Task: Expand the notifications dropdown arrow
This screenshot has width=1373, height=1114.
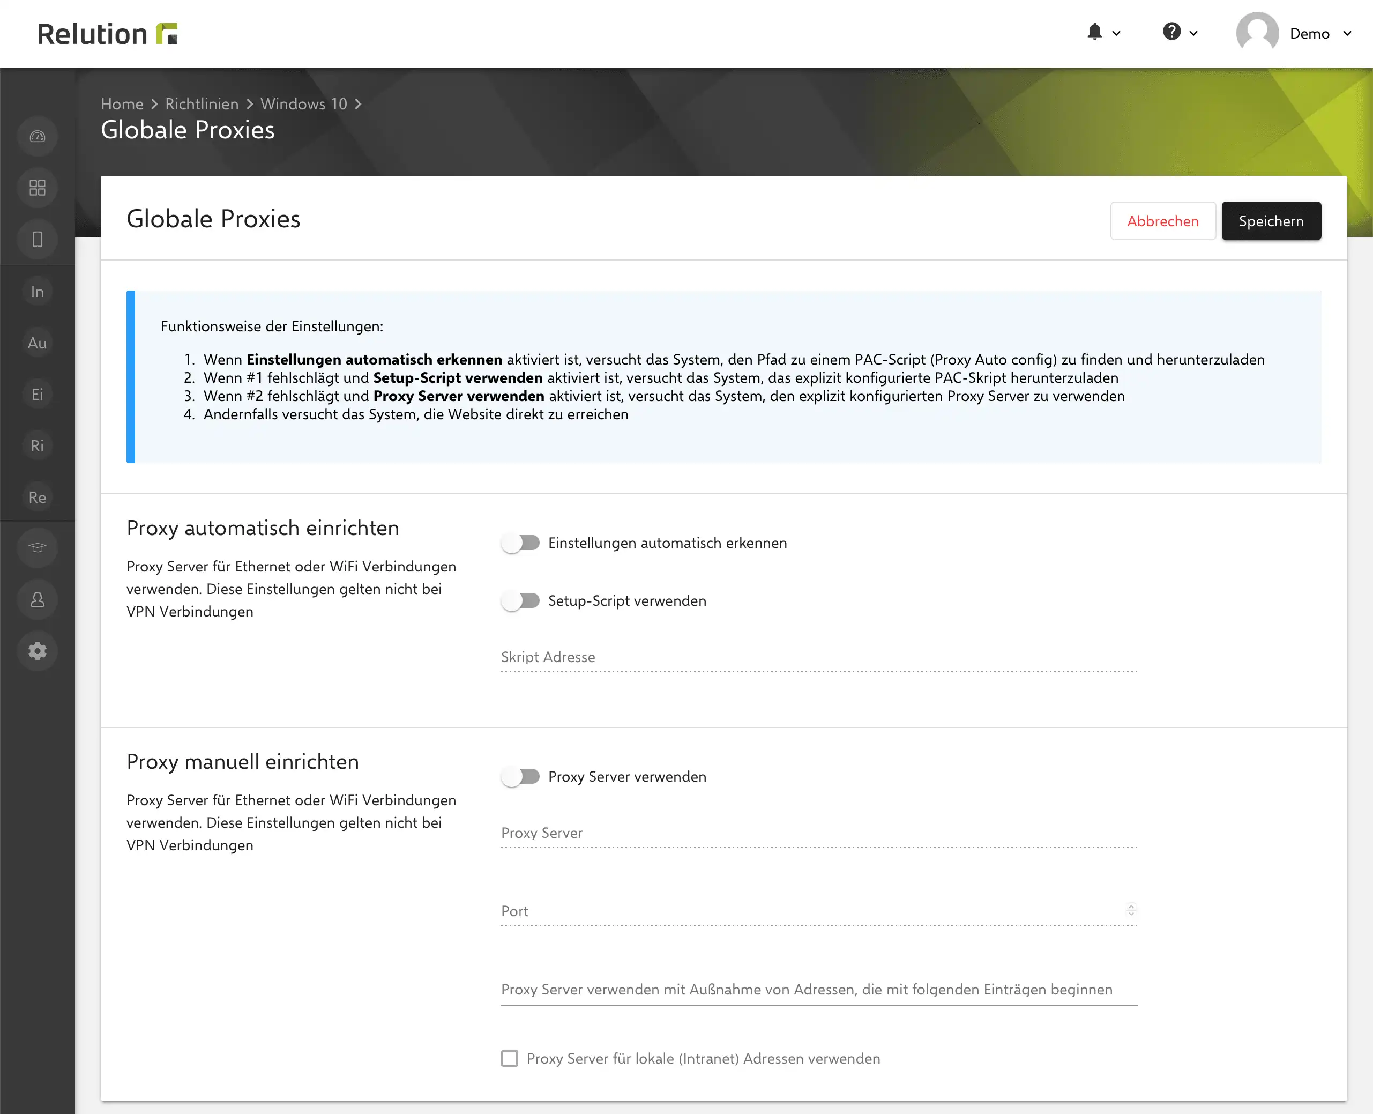Action: coord(1116,33)
